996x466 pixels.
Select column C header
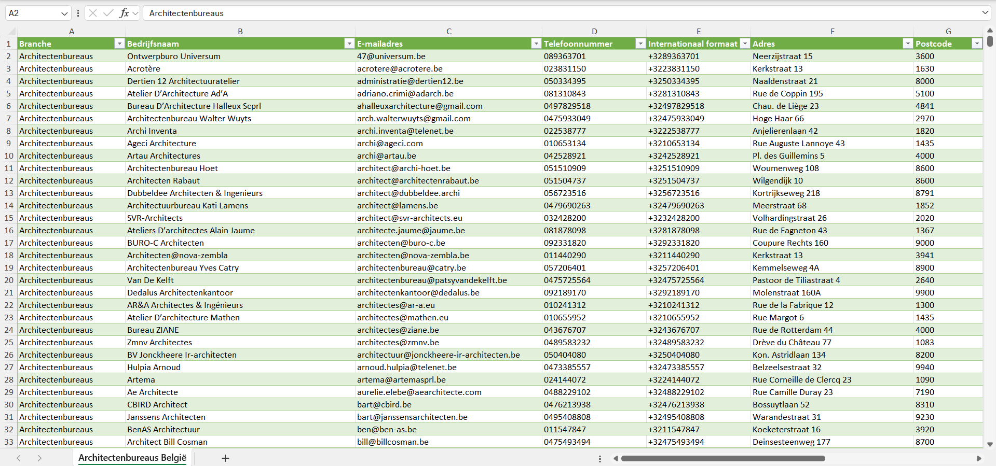(448, 31)
